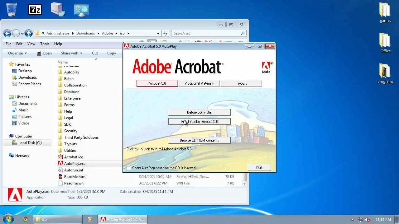Select Network in navigation pane
This screenshot has height=224, width=399.
pyautogui.click(x=19, y=156)
